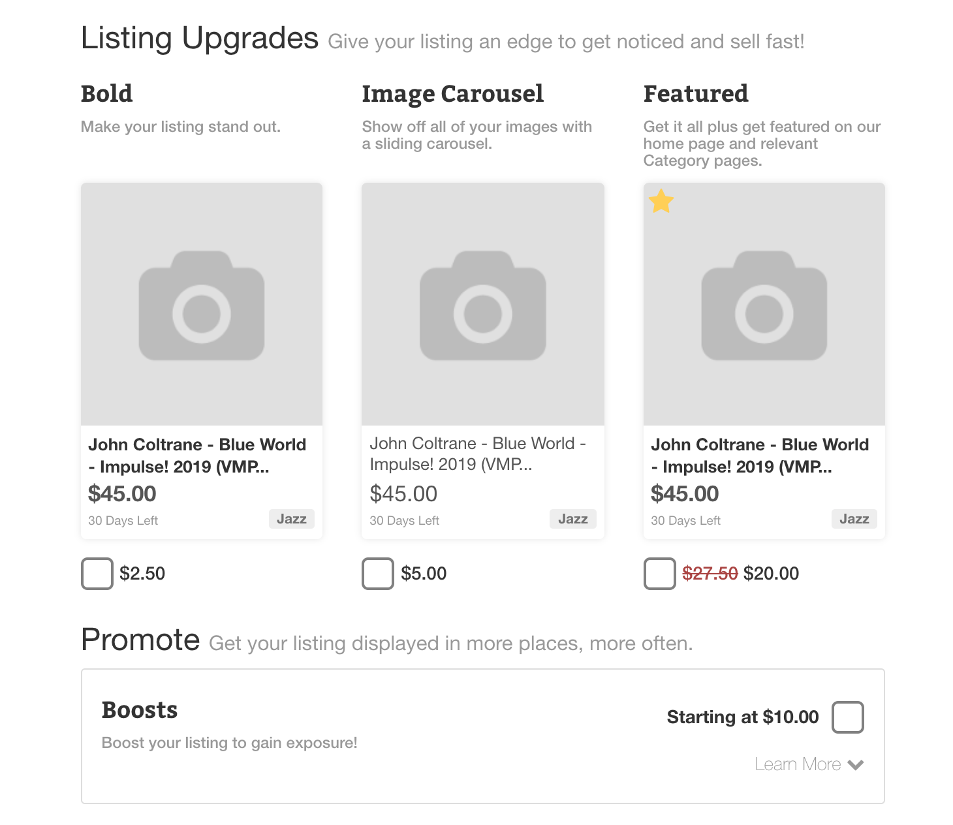Viewport: 953px width, 825px height.
Task: Click the yellow star icon on Featured card
Action: coord(661,201)
